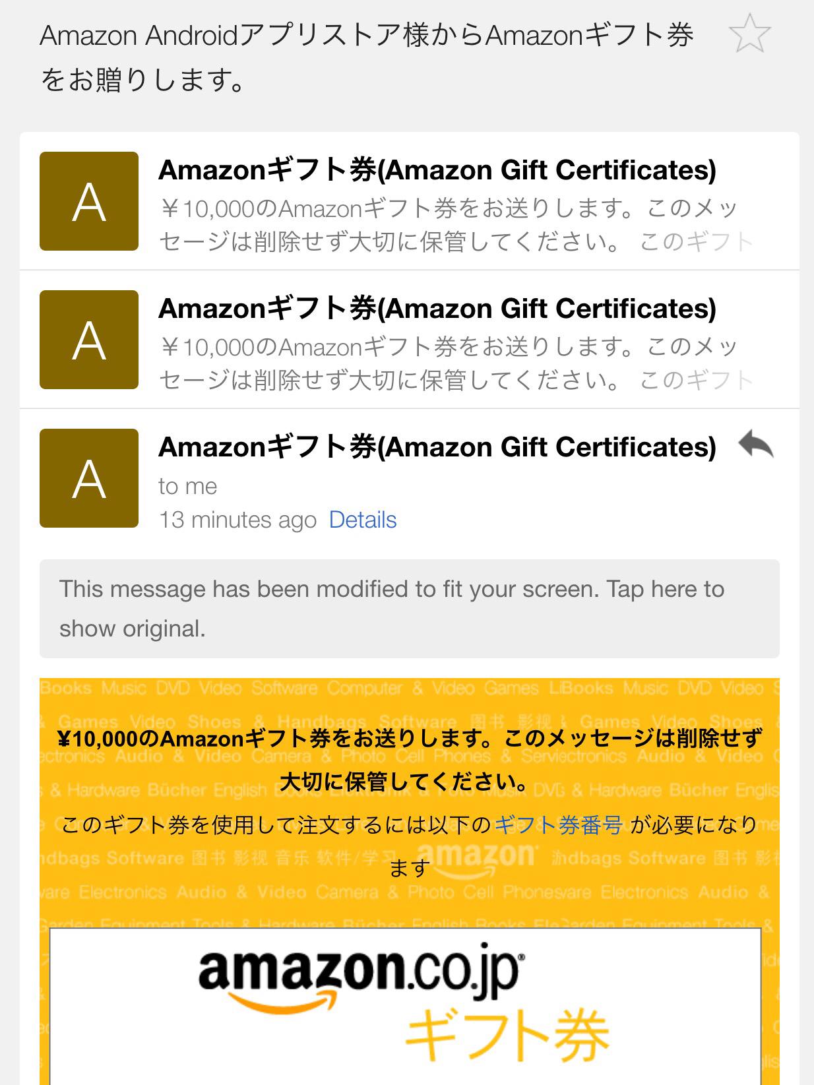Tap third message sender name header

point(437,447)
